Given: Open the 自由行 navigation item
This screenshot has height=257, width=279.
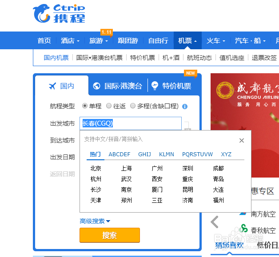Looking at the screenshot, I should coord(158,41).
